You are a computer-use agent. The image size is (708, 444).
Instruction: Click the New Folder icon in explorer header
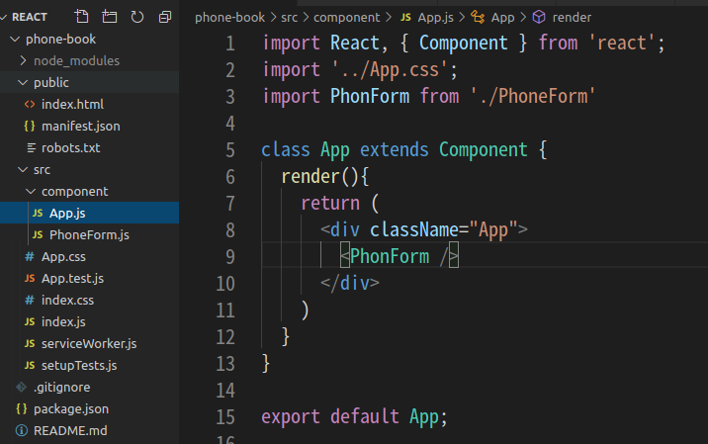tap(110, 17)
